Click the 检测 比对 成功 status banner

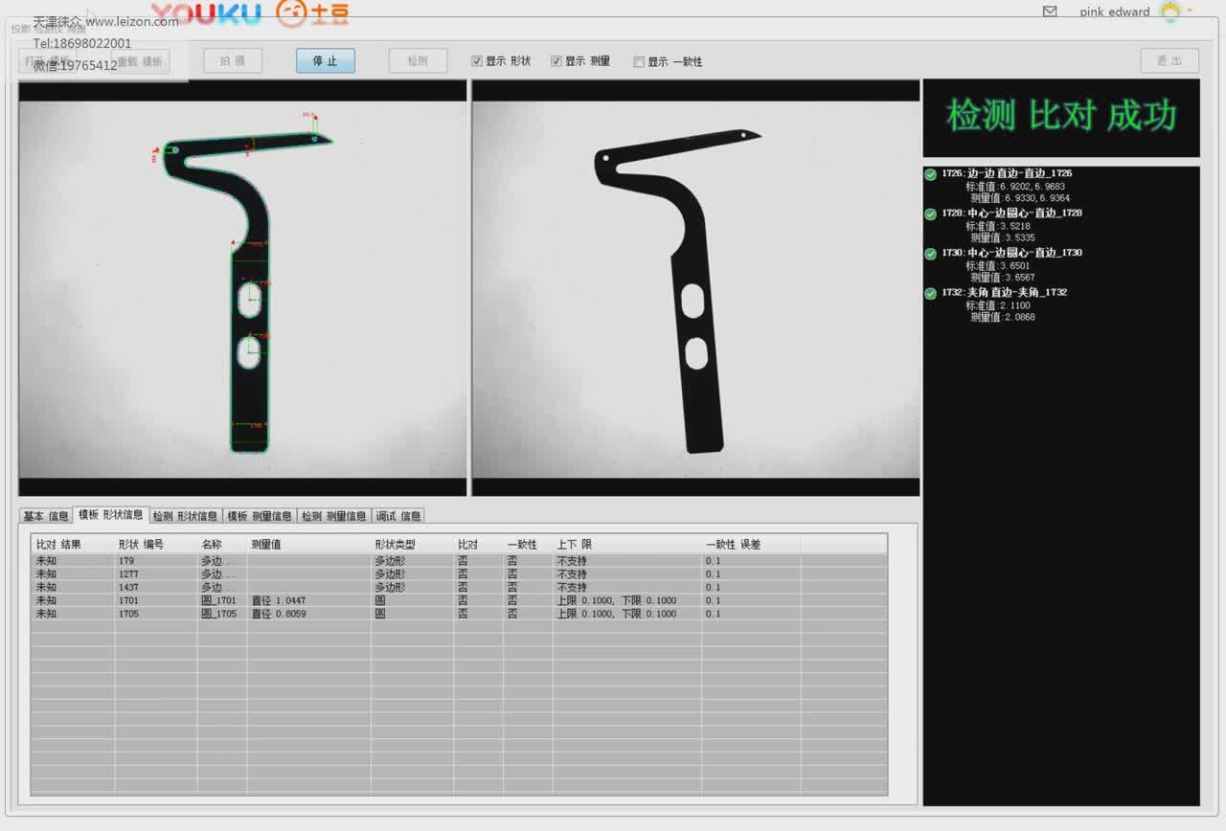(1061, 117)
